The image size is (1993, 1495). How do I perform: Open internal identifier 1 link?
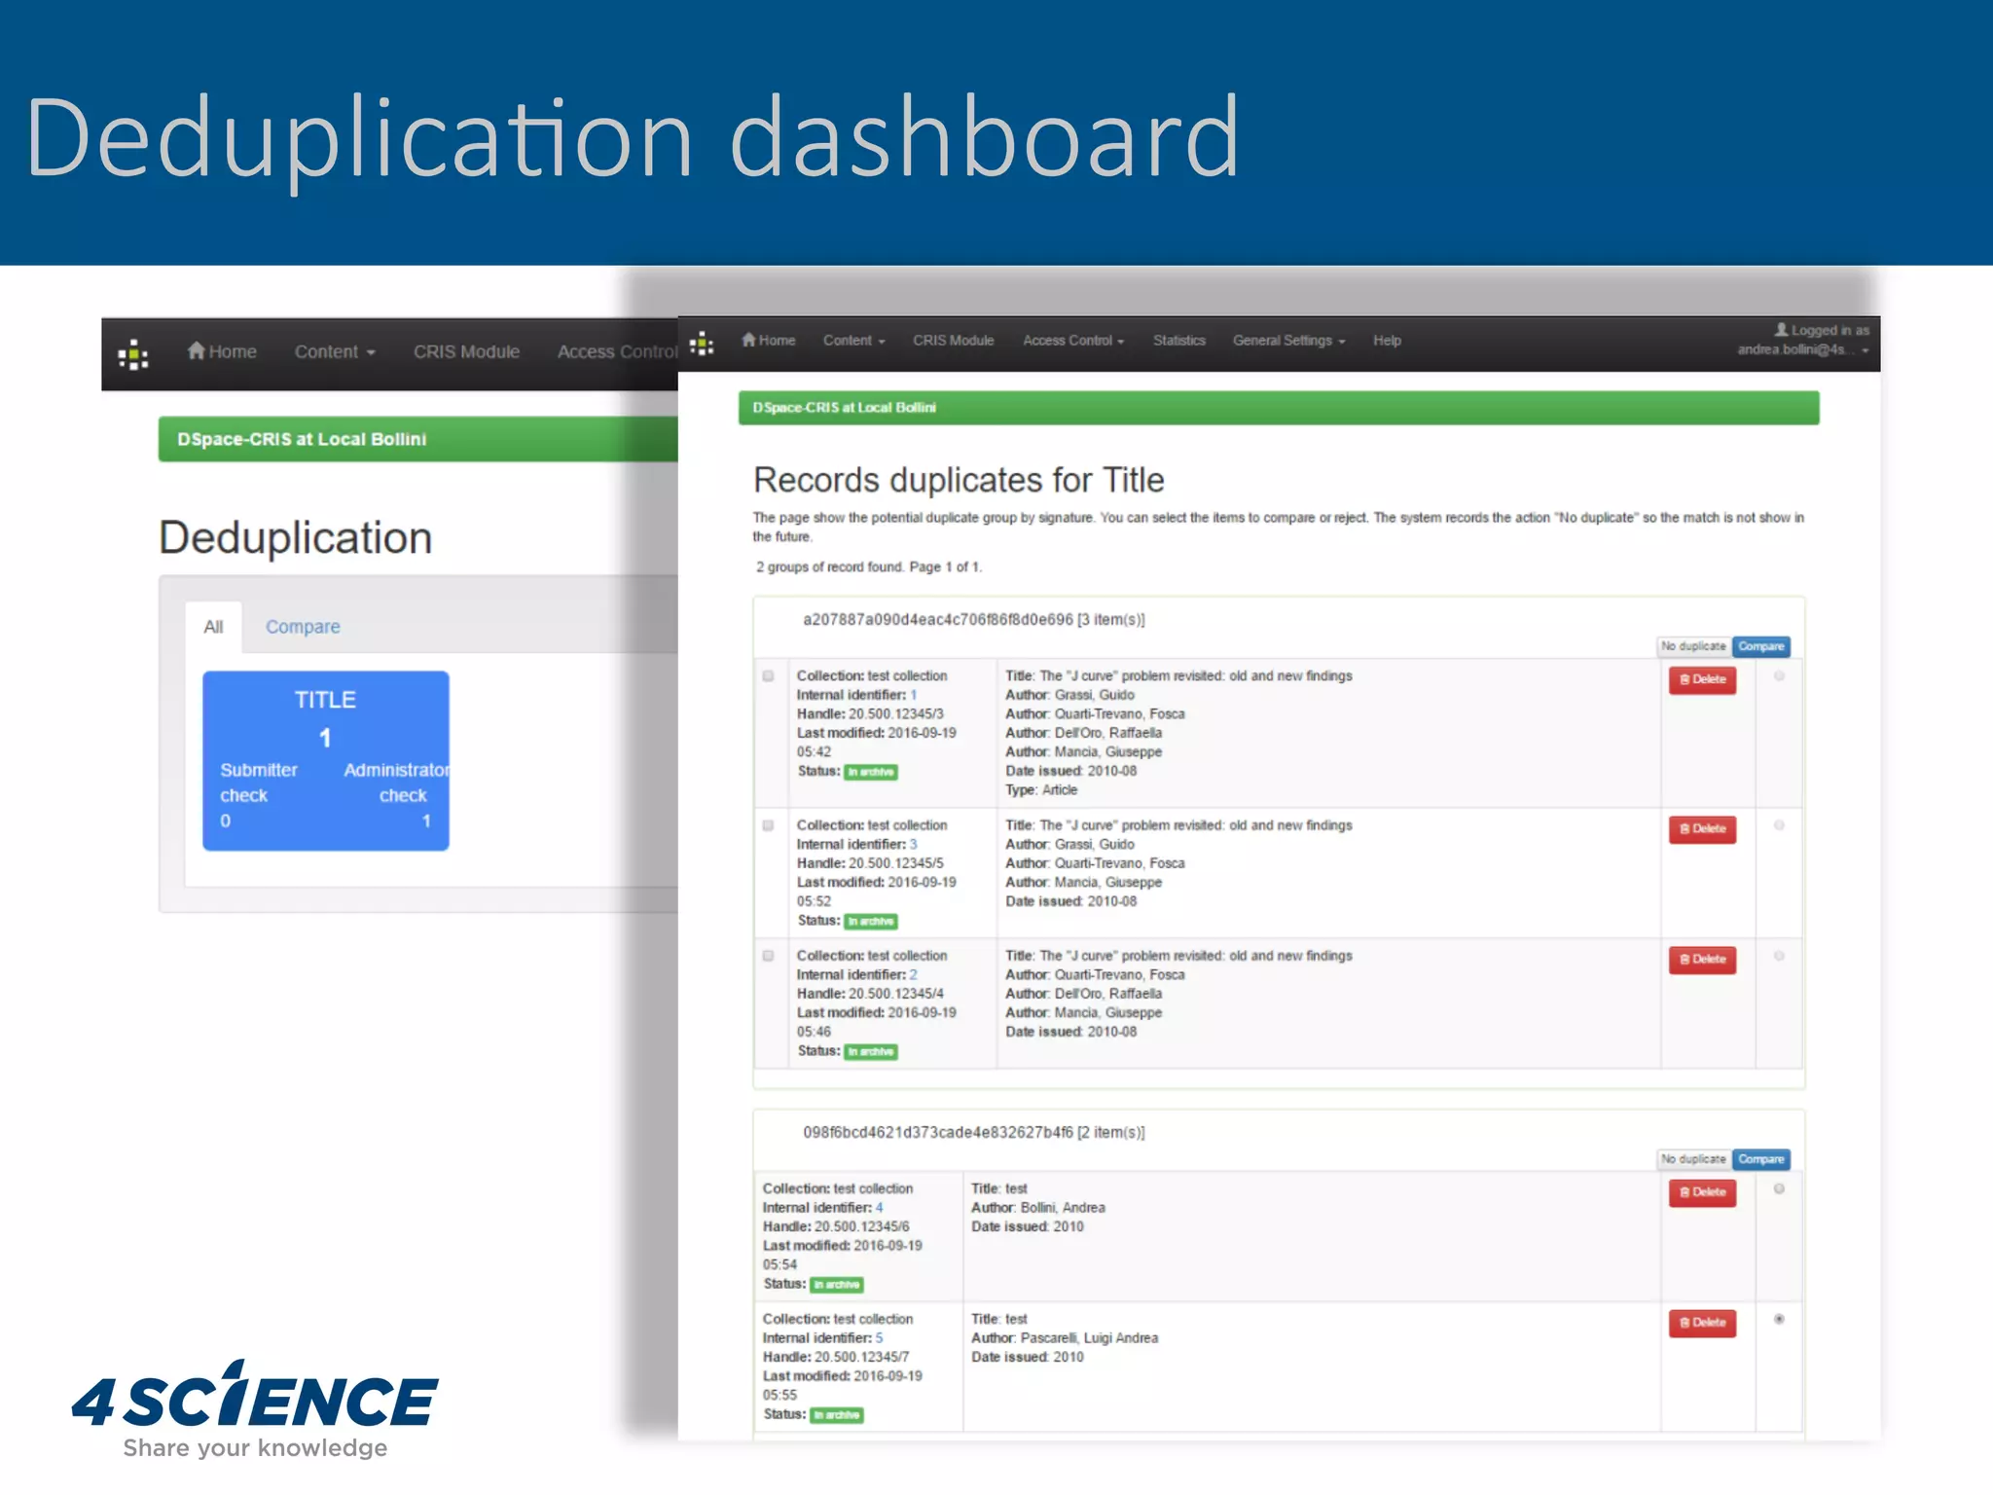914,695
